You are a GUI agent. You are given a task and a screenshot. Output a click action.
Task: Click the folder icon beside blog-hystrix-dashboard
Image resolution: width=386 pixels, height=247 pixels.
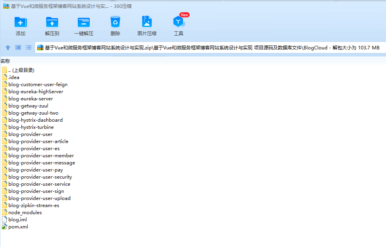pos(4,120)
